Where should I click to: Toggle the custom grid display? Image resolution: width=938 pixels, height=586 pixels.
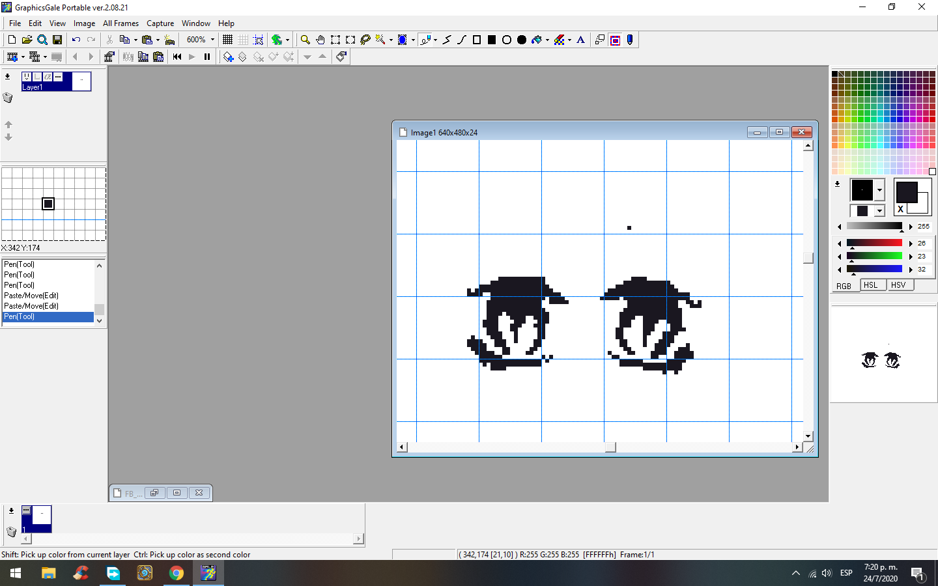pyautogui.click(x=243, y=40)
